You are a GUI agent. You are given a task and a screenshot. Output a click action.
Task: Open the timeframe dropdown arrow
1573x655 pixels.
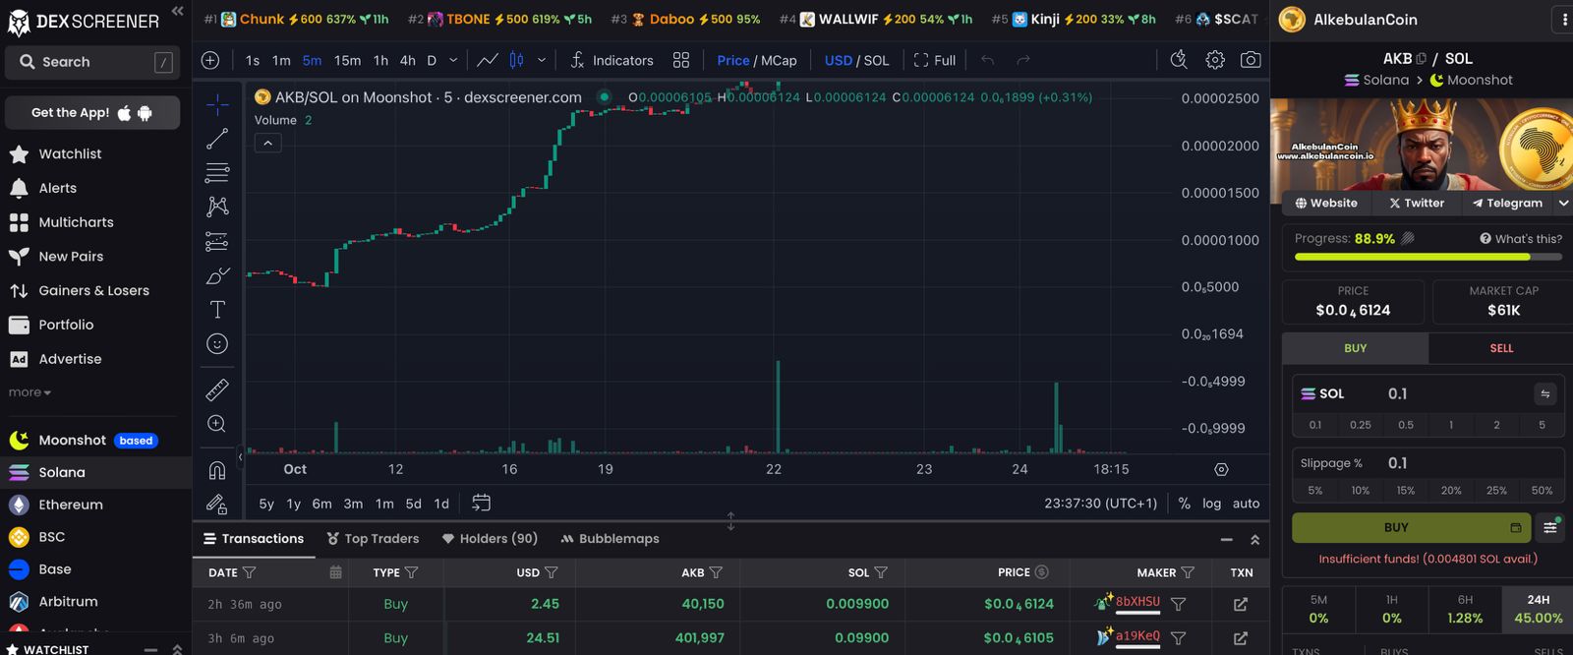(453, 60)
